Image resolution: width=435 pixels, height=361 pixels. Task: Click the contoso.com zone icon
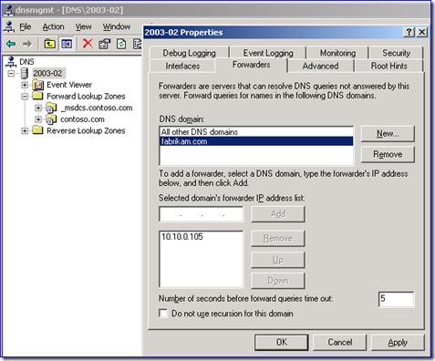pos(51,119)
